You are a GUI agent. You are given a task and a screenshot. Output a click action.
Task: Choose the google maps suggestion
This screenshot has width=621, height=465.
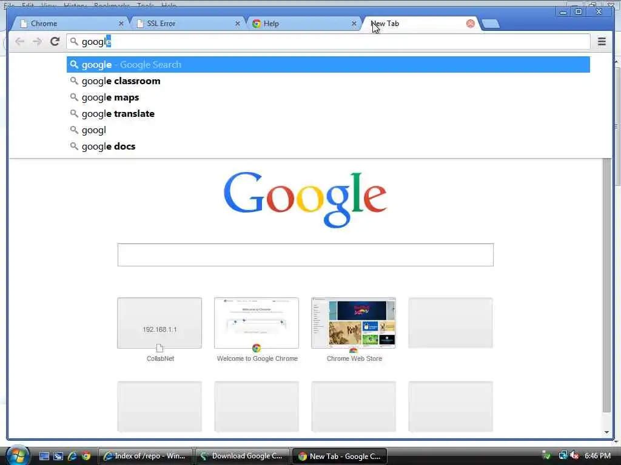(x=328, y=97)
